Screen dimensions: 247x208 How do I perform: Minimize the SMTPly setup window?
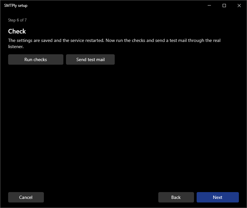click(209, 6)
